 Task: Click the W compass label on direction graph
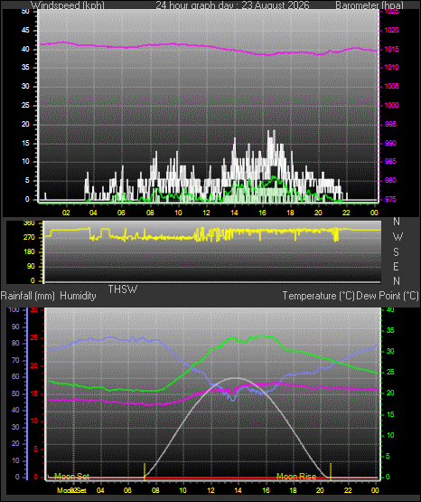coord(398,237)
